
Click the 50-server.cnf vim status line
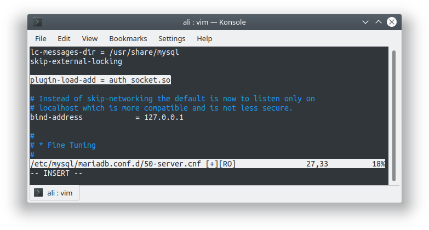pos(133,164)
